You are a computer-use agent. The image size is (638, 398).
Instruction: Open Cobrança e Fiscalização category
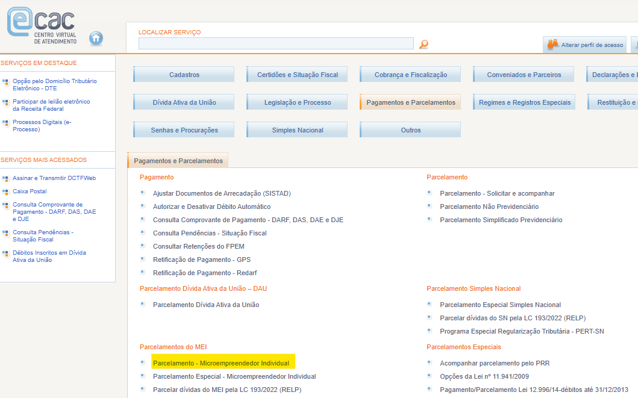coord(410,75)
